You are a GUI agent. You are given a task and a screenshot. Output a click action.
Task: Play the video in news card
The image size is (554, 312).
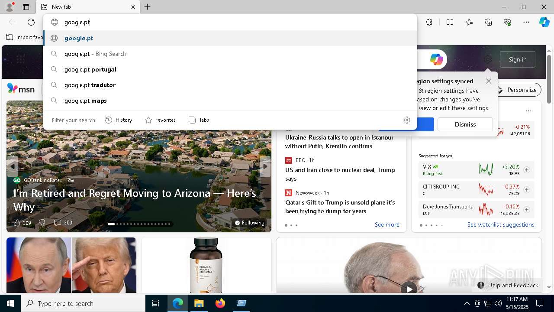(x=409, y=288)
